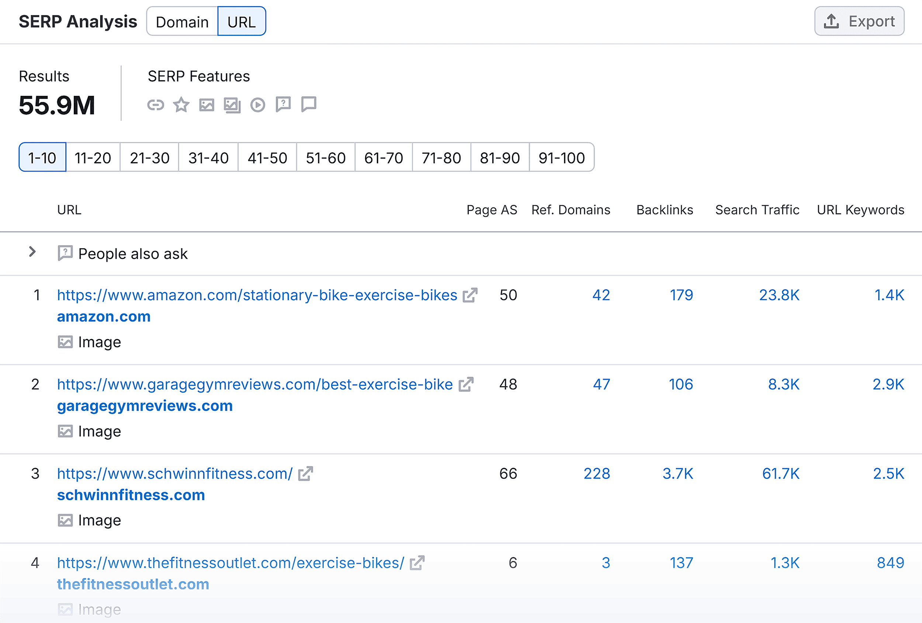
Task: Click Image icon under amazon.com result
Action: tap(65, 342)
